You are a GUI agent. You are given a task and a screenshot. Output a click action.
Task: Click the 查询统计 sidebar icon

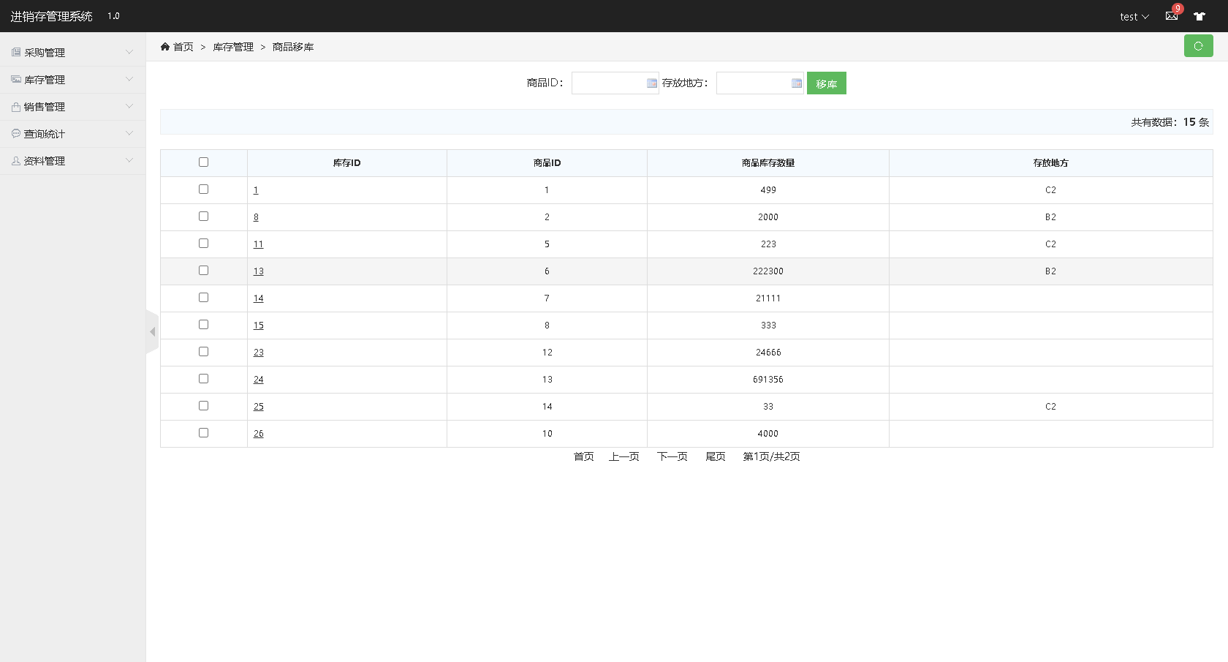click(x=15, y=133)
